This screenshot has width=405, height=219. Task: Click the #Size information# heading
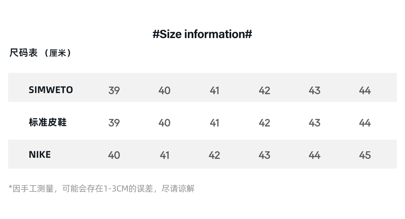202,34
